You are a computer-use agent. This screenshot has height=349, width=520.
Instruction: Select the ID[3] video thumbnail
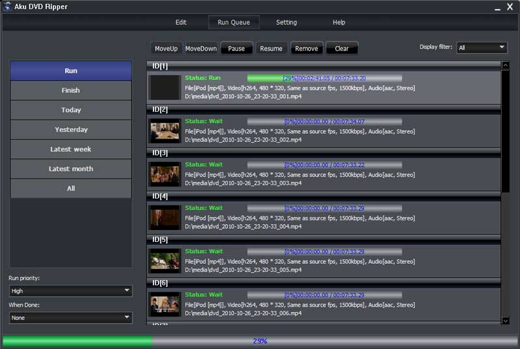pos(165,174)
